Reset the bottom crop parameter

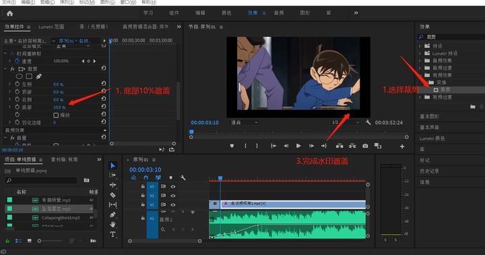pyautogui.click(x=104, y=107)
